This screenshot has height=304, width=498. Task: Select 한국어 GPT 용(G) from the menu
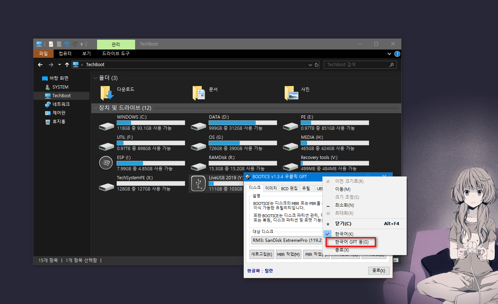[351, 242]
